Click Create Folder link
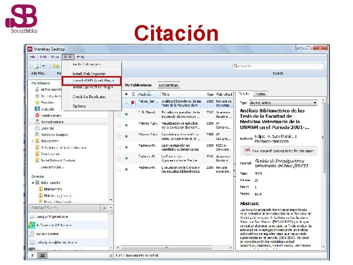The width and height of the screenshot is (353, 265). tap(52, 167)
